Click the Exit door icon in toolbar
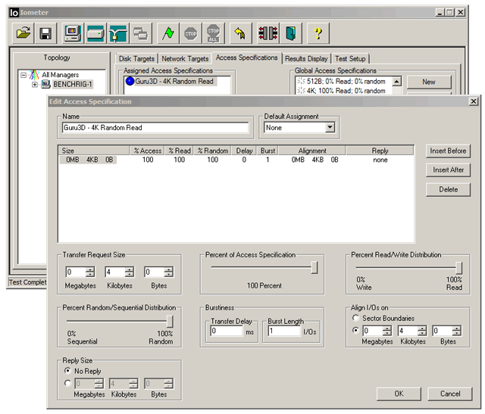 click(290, 33)
